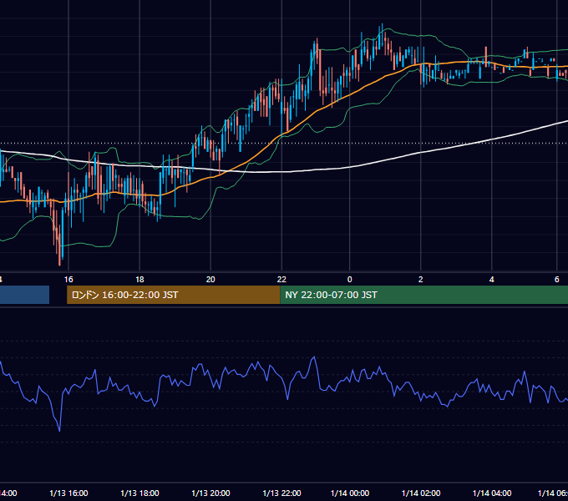This screenshot has width=568, height=501.
Task: Click the upper axis hour label 20
Action: (x=210, y=280)
